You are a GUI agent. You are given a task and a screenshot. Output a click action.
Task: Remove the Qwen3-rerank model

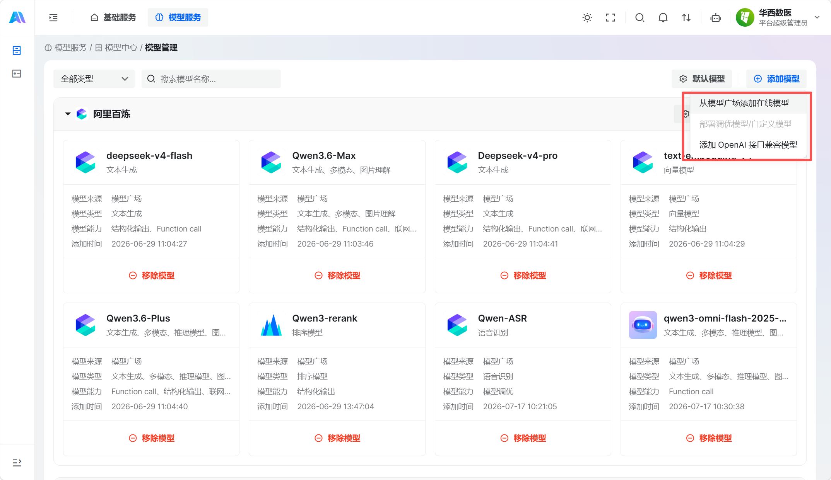pos(337,438)
